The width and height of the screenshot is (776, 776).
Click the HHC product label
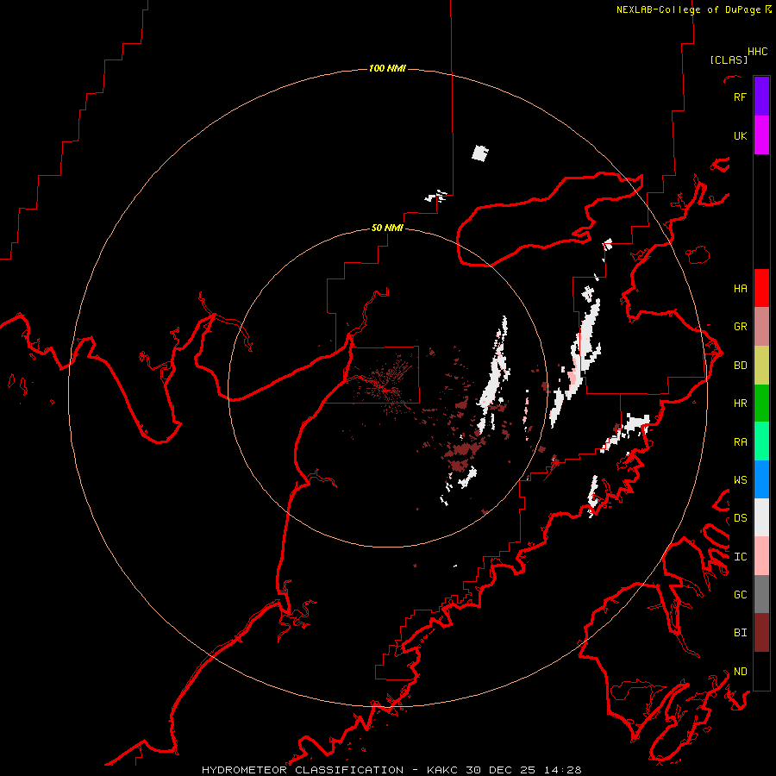(757, 52)
